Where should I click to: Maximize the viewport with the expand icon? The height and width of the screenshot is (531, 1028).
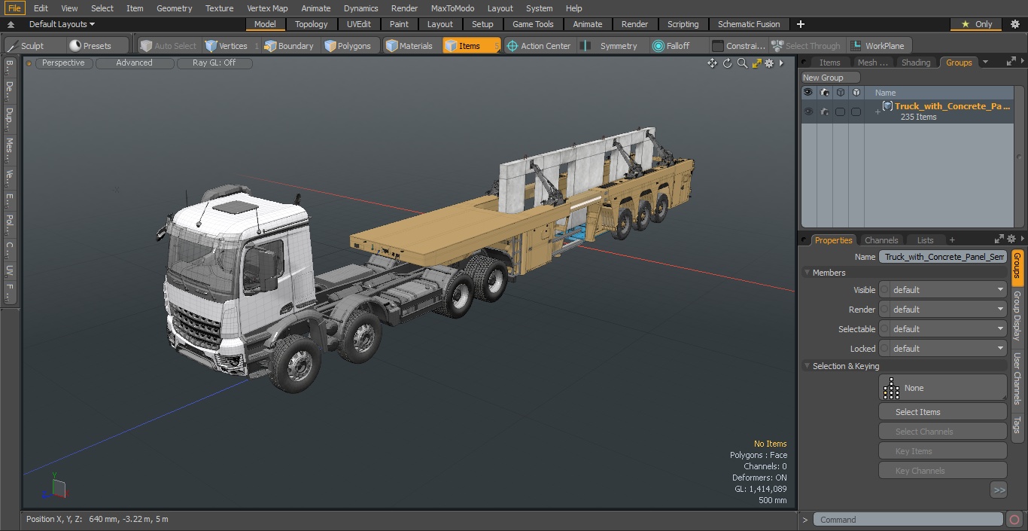pos(756,63)
